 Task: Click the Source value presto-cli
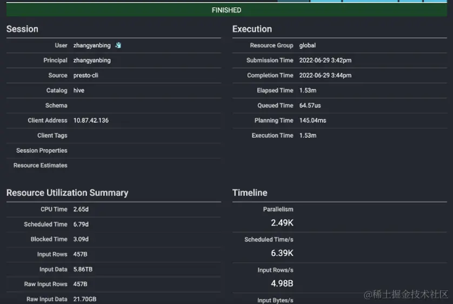(x=86, y=76)
